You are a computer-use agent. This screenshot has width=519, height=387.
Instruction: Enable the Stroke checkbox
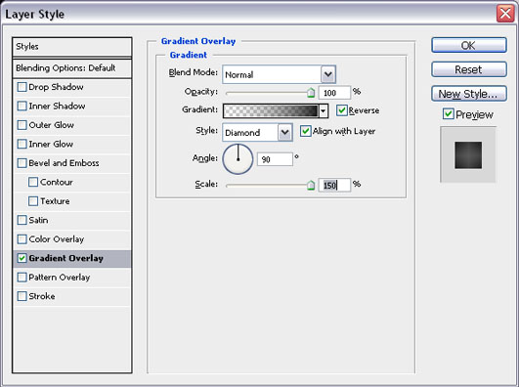(22, 296)
